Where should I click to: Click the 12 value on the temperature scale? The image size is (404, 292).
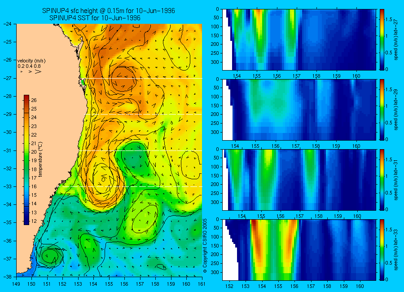pos(34,221)
